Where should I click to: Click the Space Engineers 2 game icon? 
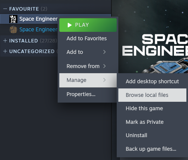click(13, 19)
